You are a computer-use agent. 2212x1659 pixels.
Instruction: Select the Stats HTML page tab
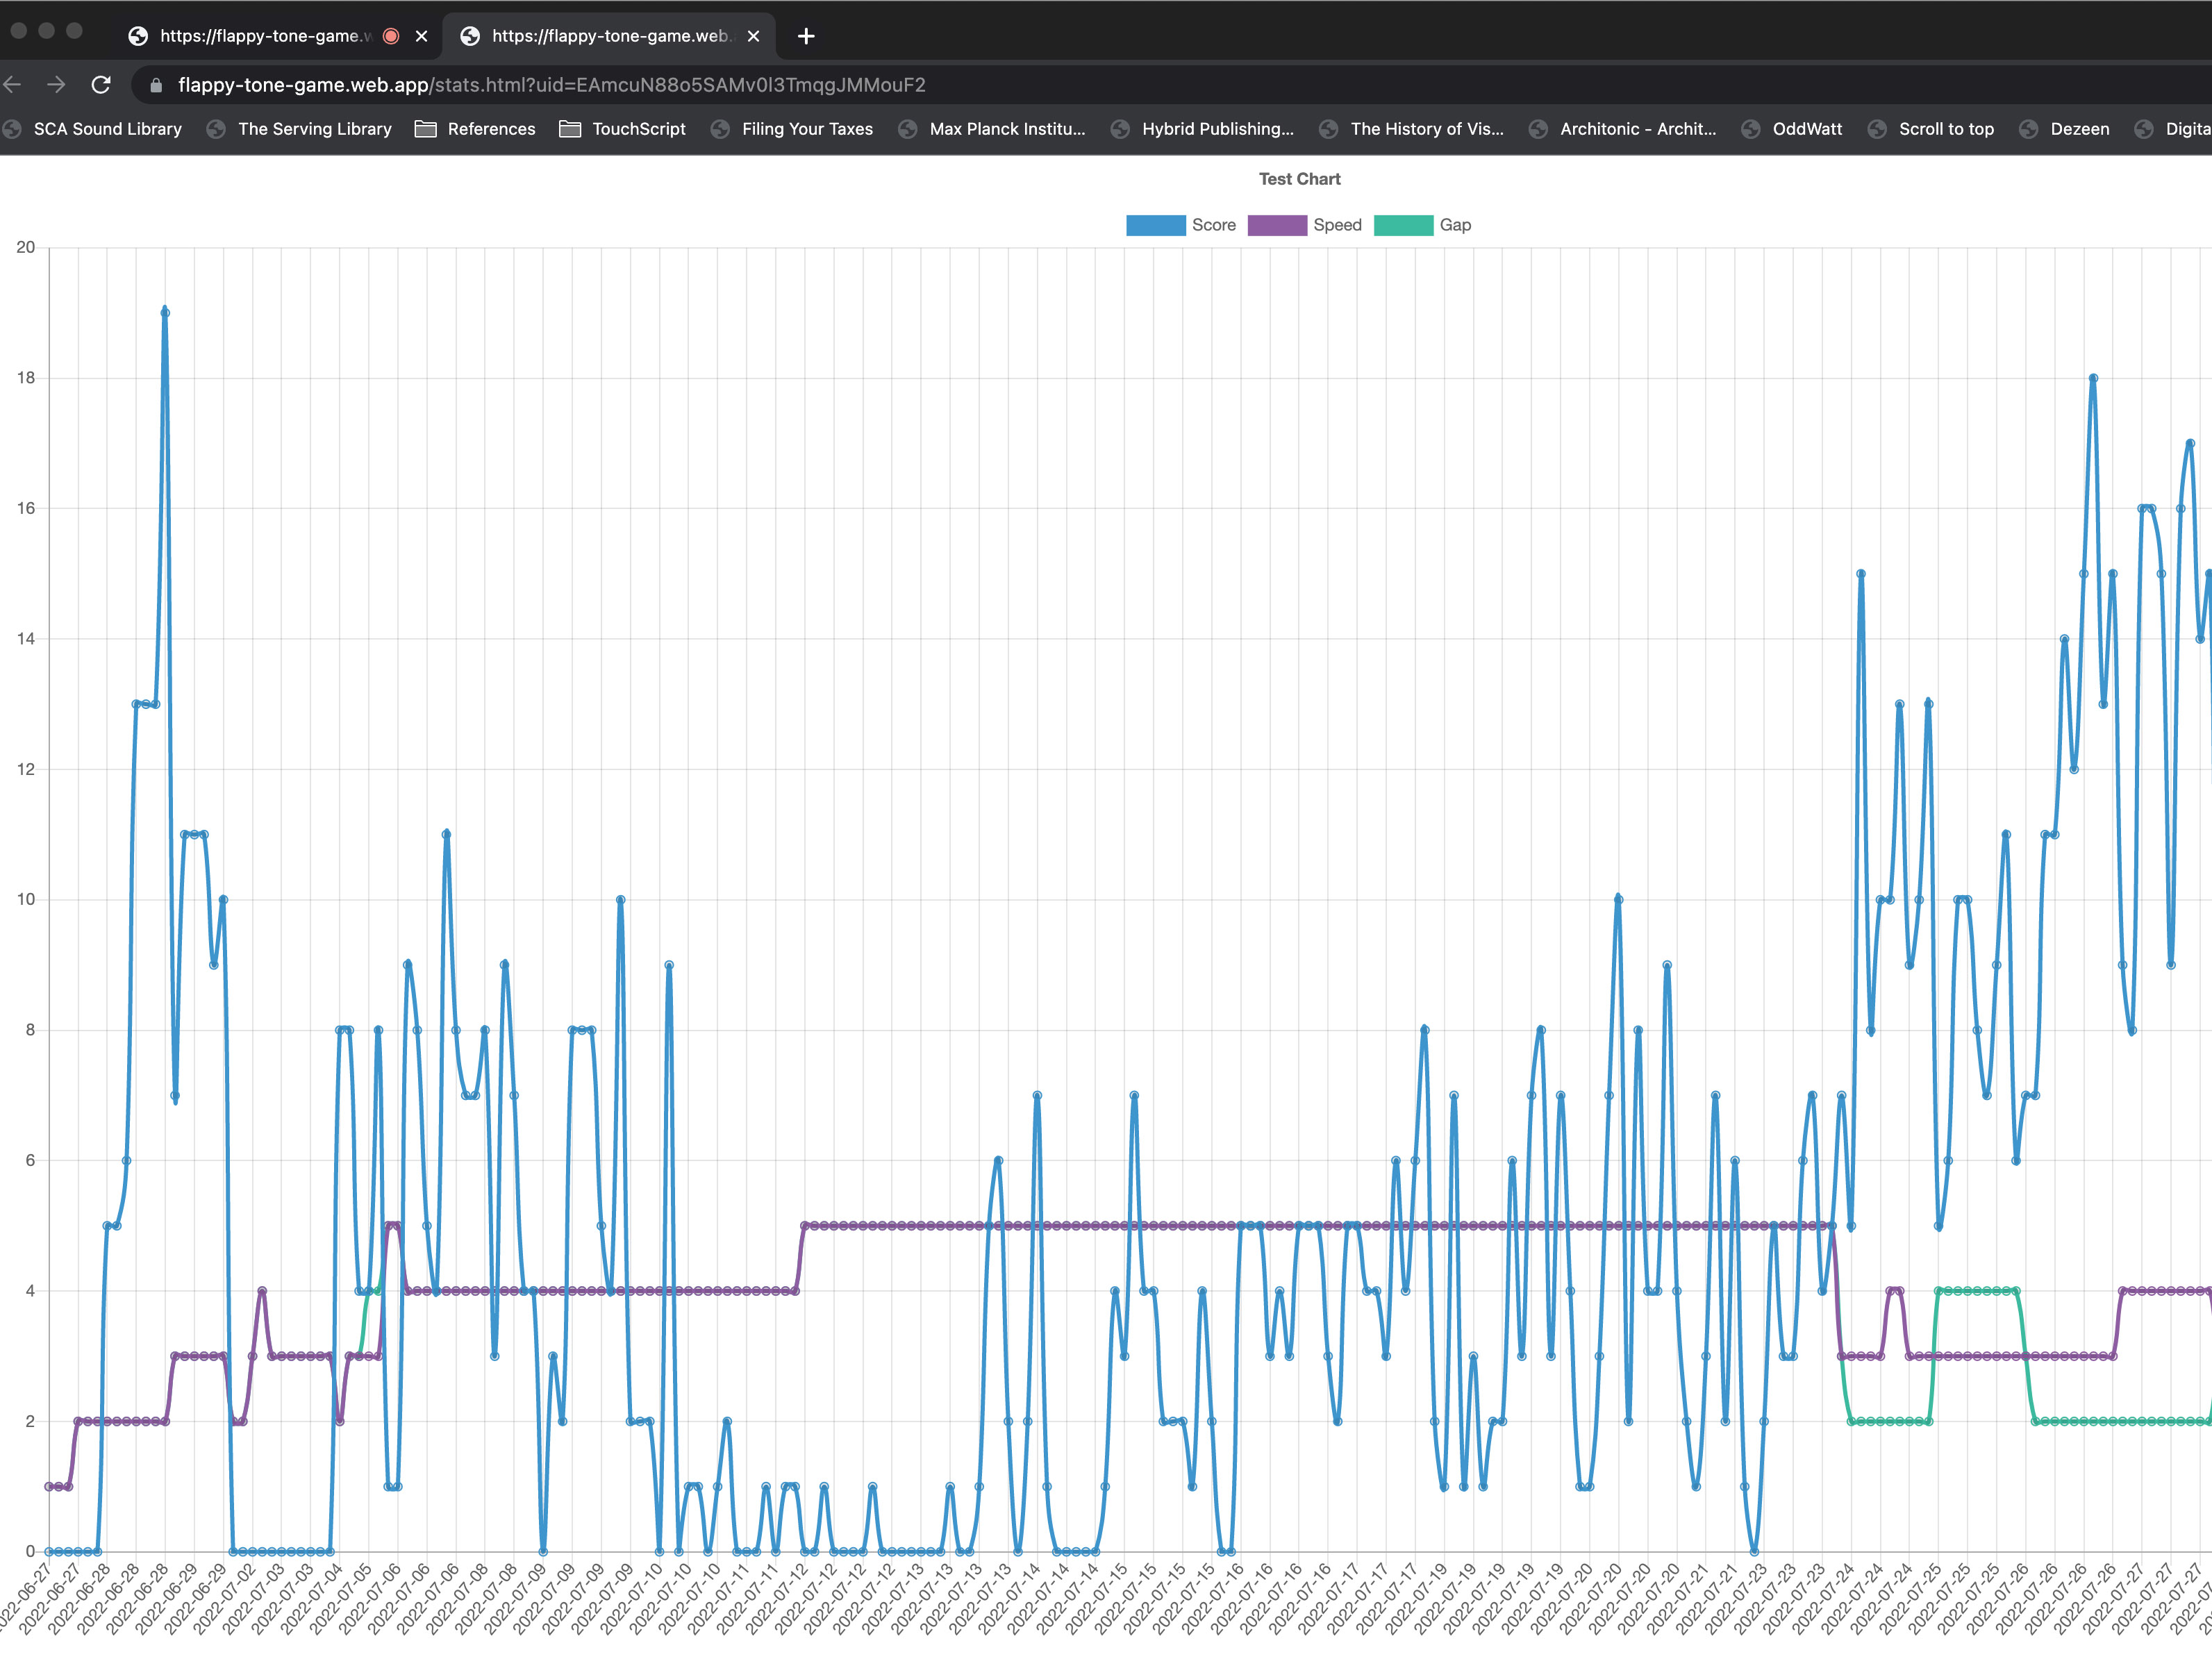tap(605, 35)
